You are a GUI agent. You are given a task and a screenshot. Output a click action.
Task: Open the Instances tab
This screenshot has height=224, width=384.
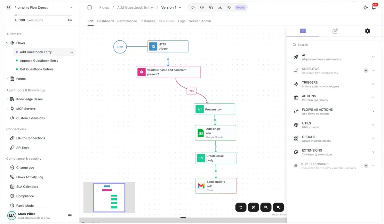point(148,21)
